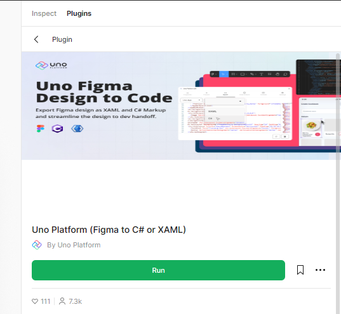This screenshot has height=314, width=341.
Task: Select the Plugins tab
Action: coord(79,13)
